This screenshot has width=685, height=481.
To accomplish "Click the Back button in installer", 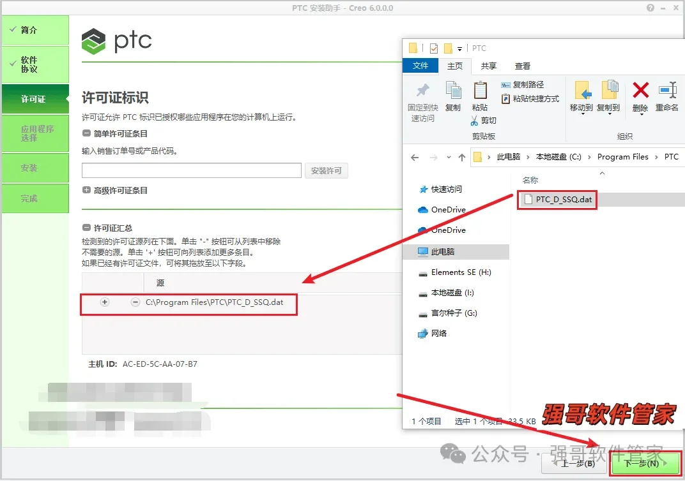I will tap(575, 464).
